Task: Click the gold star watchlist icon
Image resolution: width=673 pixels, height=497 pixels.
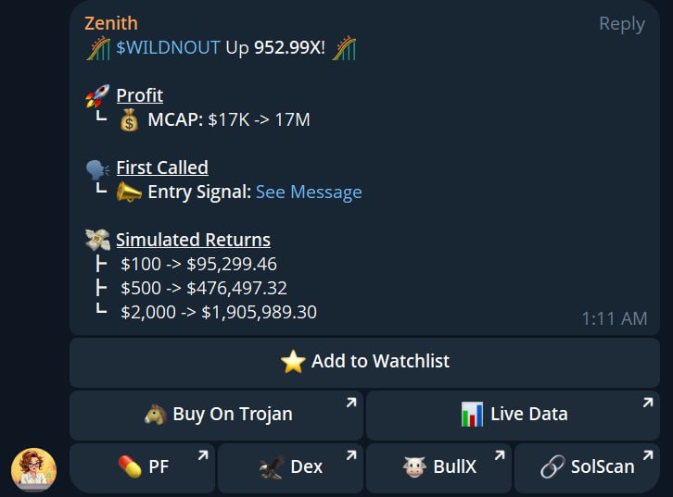Action: [293, 361]
